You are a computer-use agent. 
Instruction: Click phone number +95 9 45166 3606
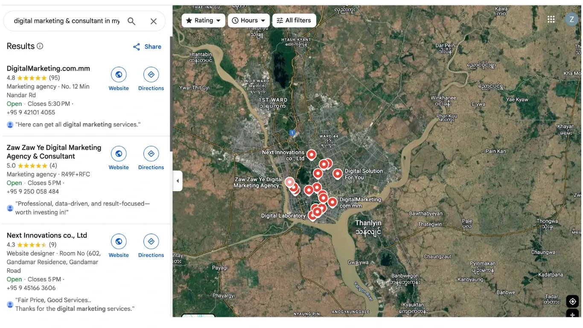click(31, 288)
